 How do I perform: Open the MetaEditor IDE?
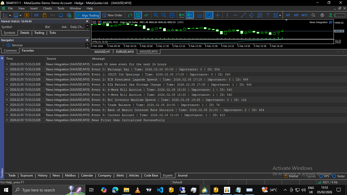coord(36,15)
